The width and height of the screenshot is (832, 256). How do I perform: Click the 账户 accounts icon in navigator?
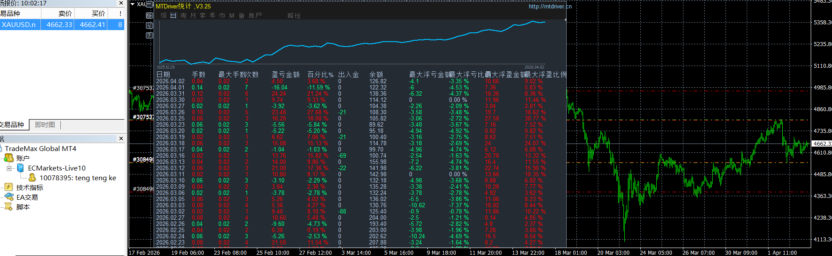(x=9, y=158)
